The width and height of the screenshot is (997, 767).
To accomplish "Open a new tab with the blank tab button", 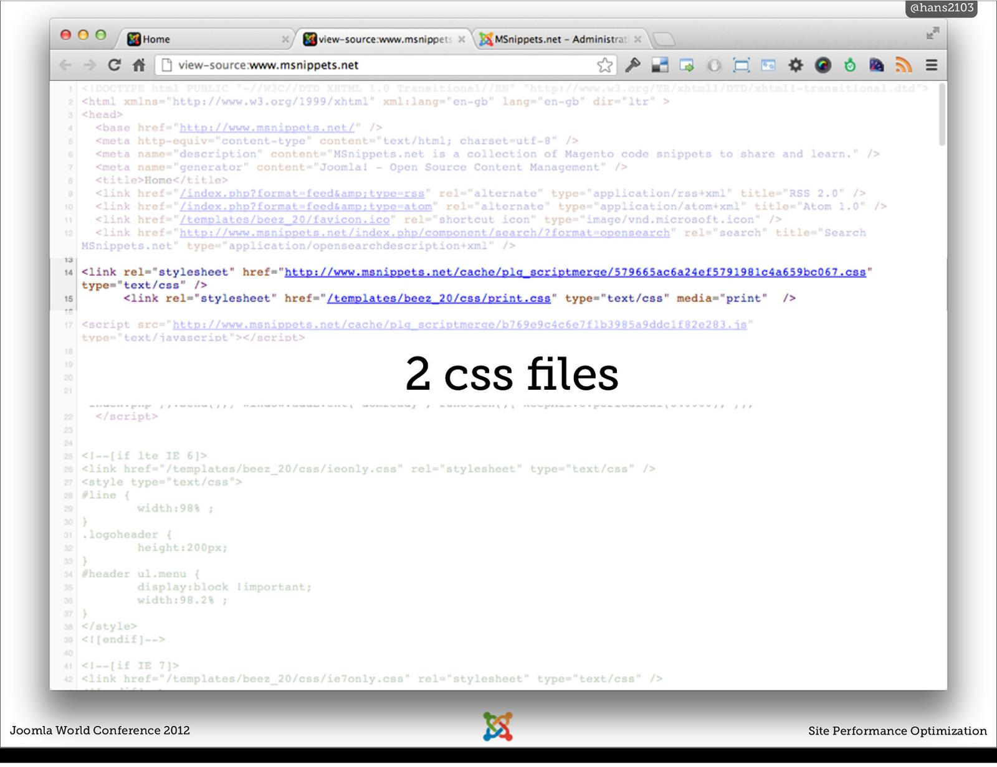I will click(x=664, y=39).
